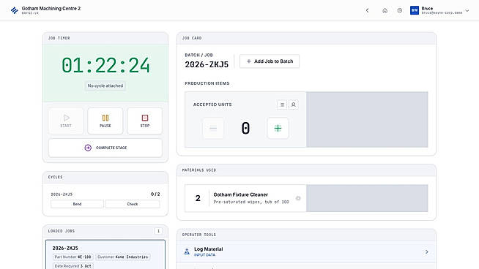Click the START timer button
The width and height of the screenshot is (479, 269).
coord(66,121)
